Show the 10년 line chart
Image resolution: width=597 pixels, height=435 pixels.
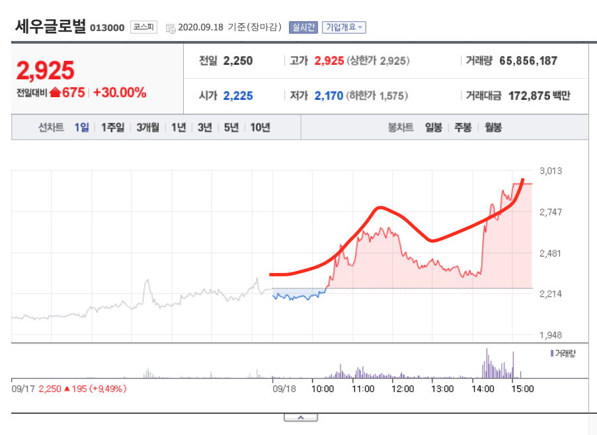pyautogui.click(x=260, y=128)
